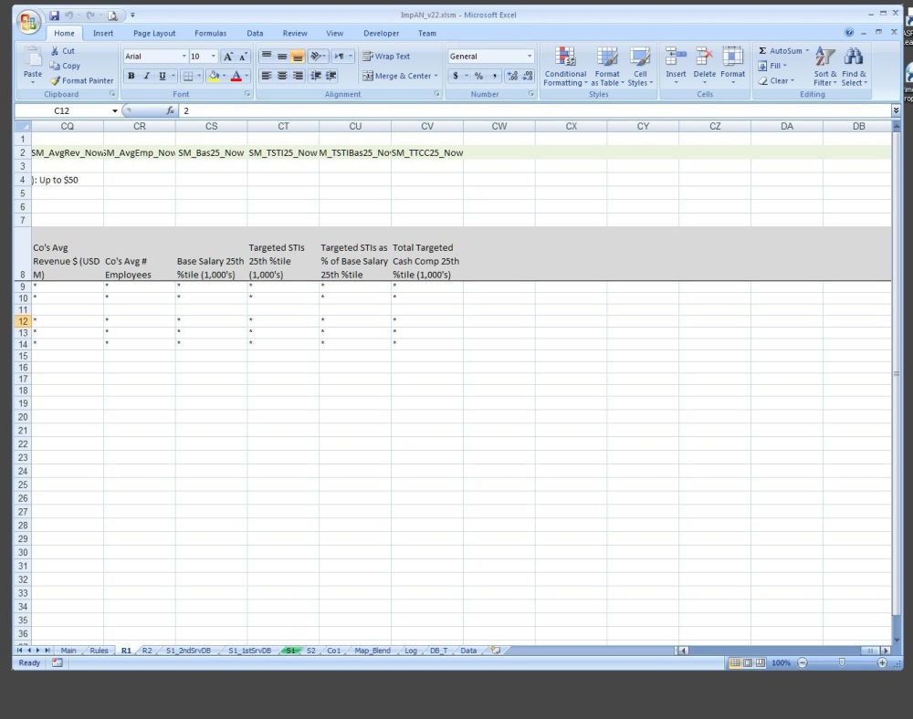The height and width of the screenshot is (719, 913).
Task: Click the Save icon in Quick Access Toolbar
Action: pos(55,16)
